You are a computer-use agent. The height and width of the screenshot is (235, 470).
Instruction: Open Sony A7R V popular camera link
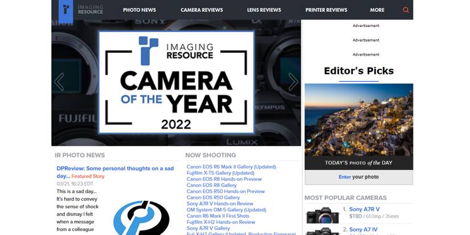tap(364, 209)
